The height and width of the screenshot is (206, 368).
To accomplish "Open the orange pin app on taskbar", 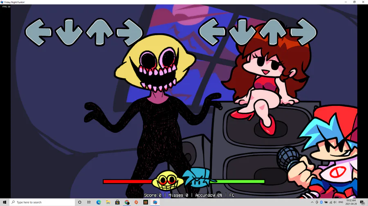I will pyautogui.click(x=136, y=202).
